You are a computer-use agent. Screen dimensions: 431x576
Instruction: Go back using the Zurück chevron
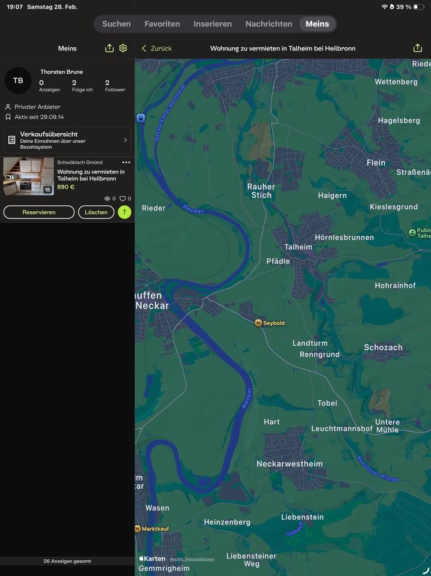[144, 48]
